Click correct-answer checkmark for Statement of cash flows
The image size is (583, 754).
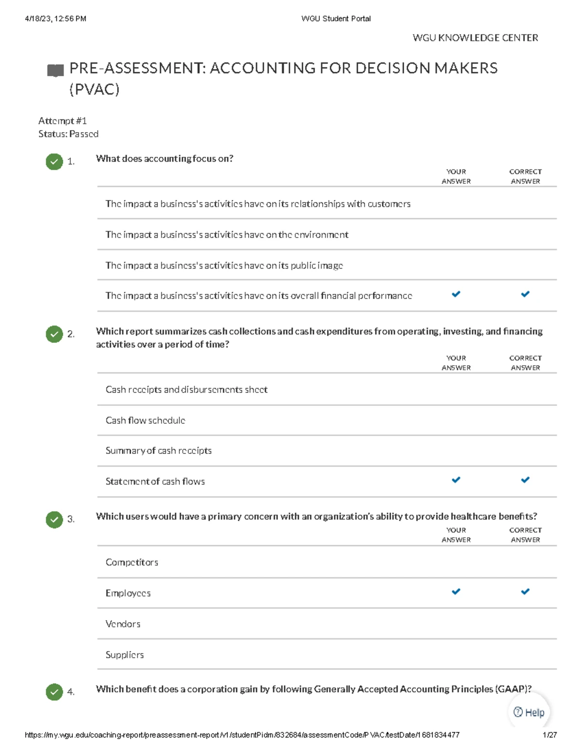coord(525,480)
